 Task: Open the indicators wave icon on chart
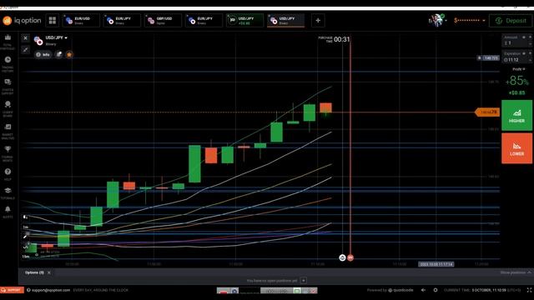pos(26,247)
